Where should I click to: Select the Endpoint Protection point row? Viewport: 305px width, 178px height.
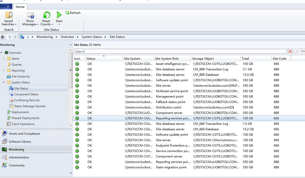(189, 146)
